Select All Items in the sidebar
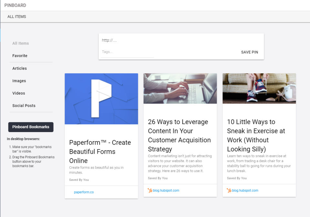This screenshot has width=310, height=217. click(x=21, y=43)
